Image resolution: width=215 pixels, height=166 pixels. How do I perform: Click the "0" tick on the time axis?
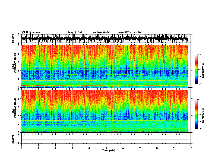(21, 148)
